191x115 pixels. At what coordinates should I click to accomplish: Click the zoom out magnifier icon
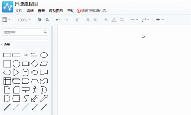coord(47,19)
